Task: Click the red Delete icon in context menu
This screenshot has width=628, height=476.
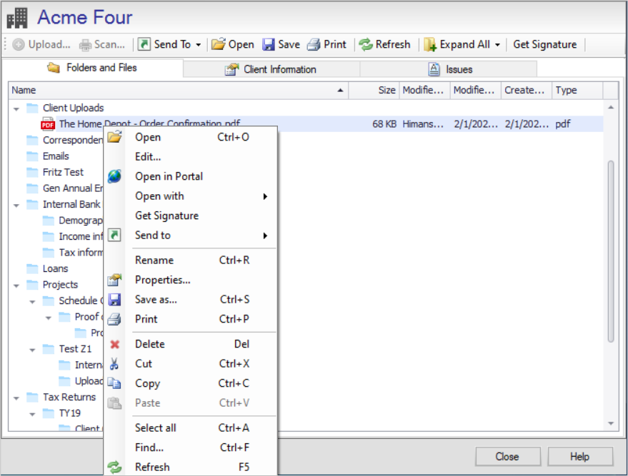Action: click(115, 344)
